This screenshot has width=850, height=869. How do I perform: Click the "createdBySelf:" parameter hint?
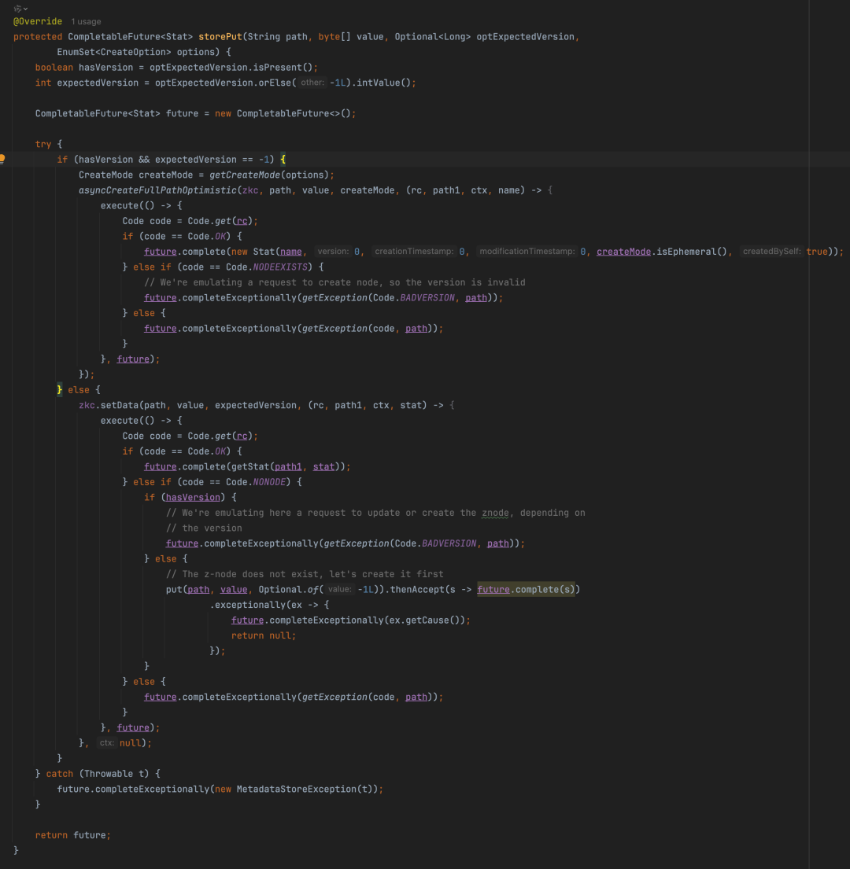click(772, 252)
